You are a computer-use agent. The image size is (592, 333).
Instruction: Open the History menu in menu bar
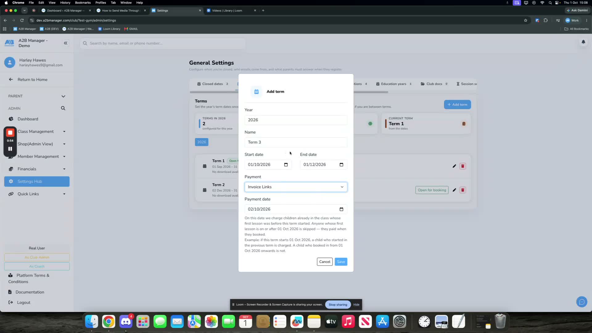65,2
